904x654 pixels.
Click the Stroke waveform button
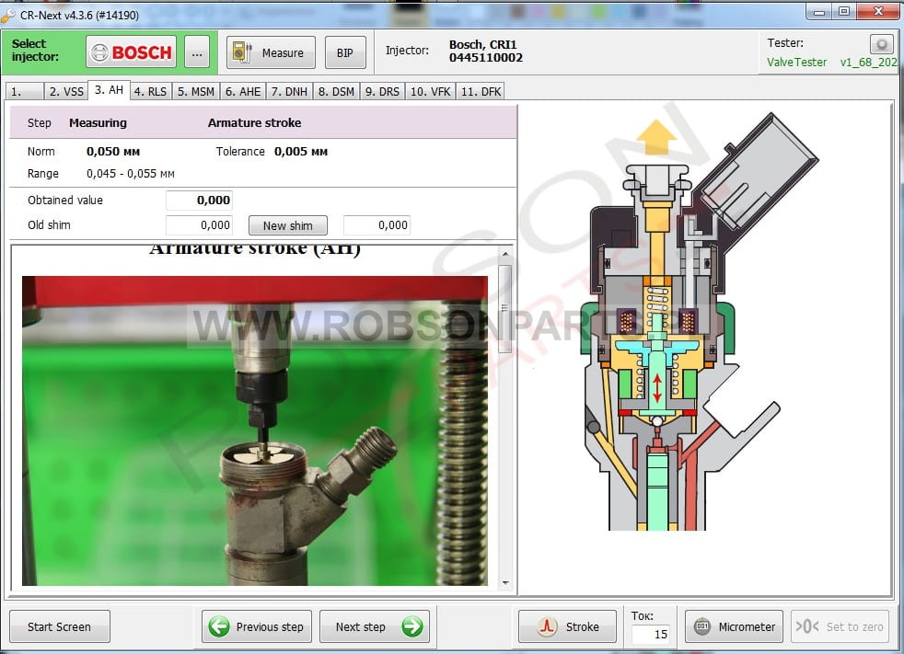pos(567,626)
